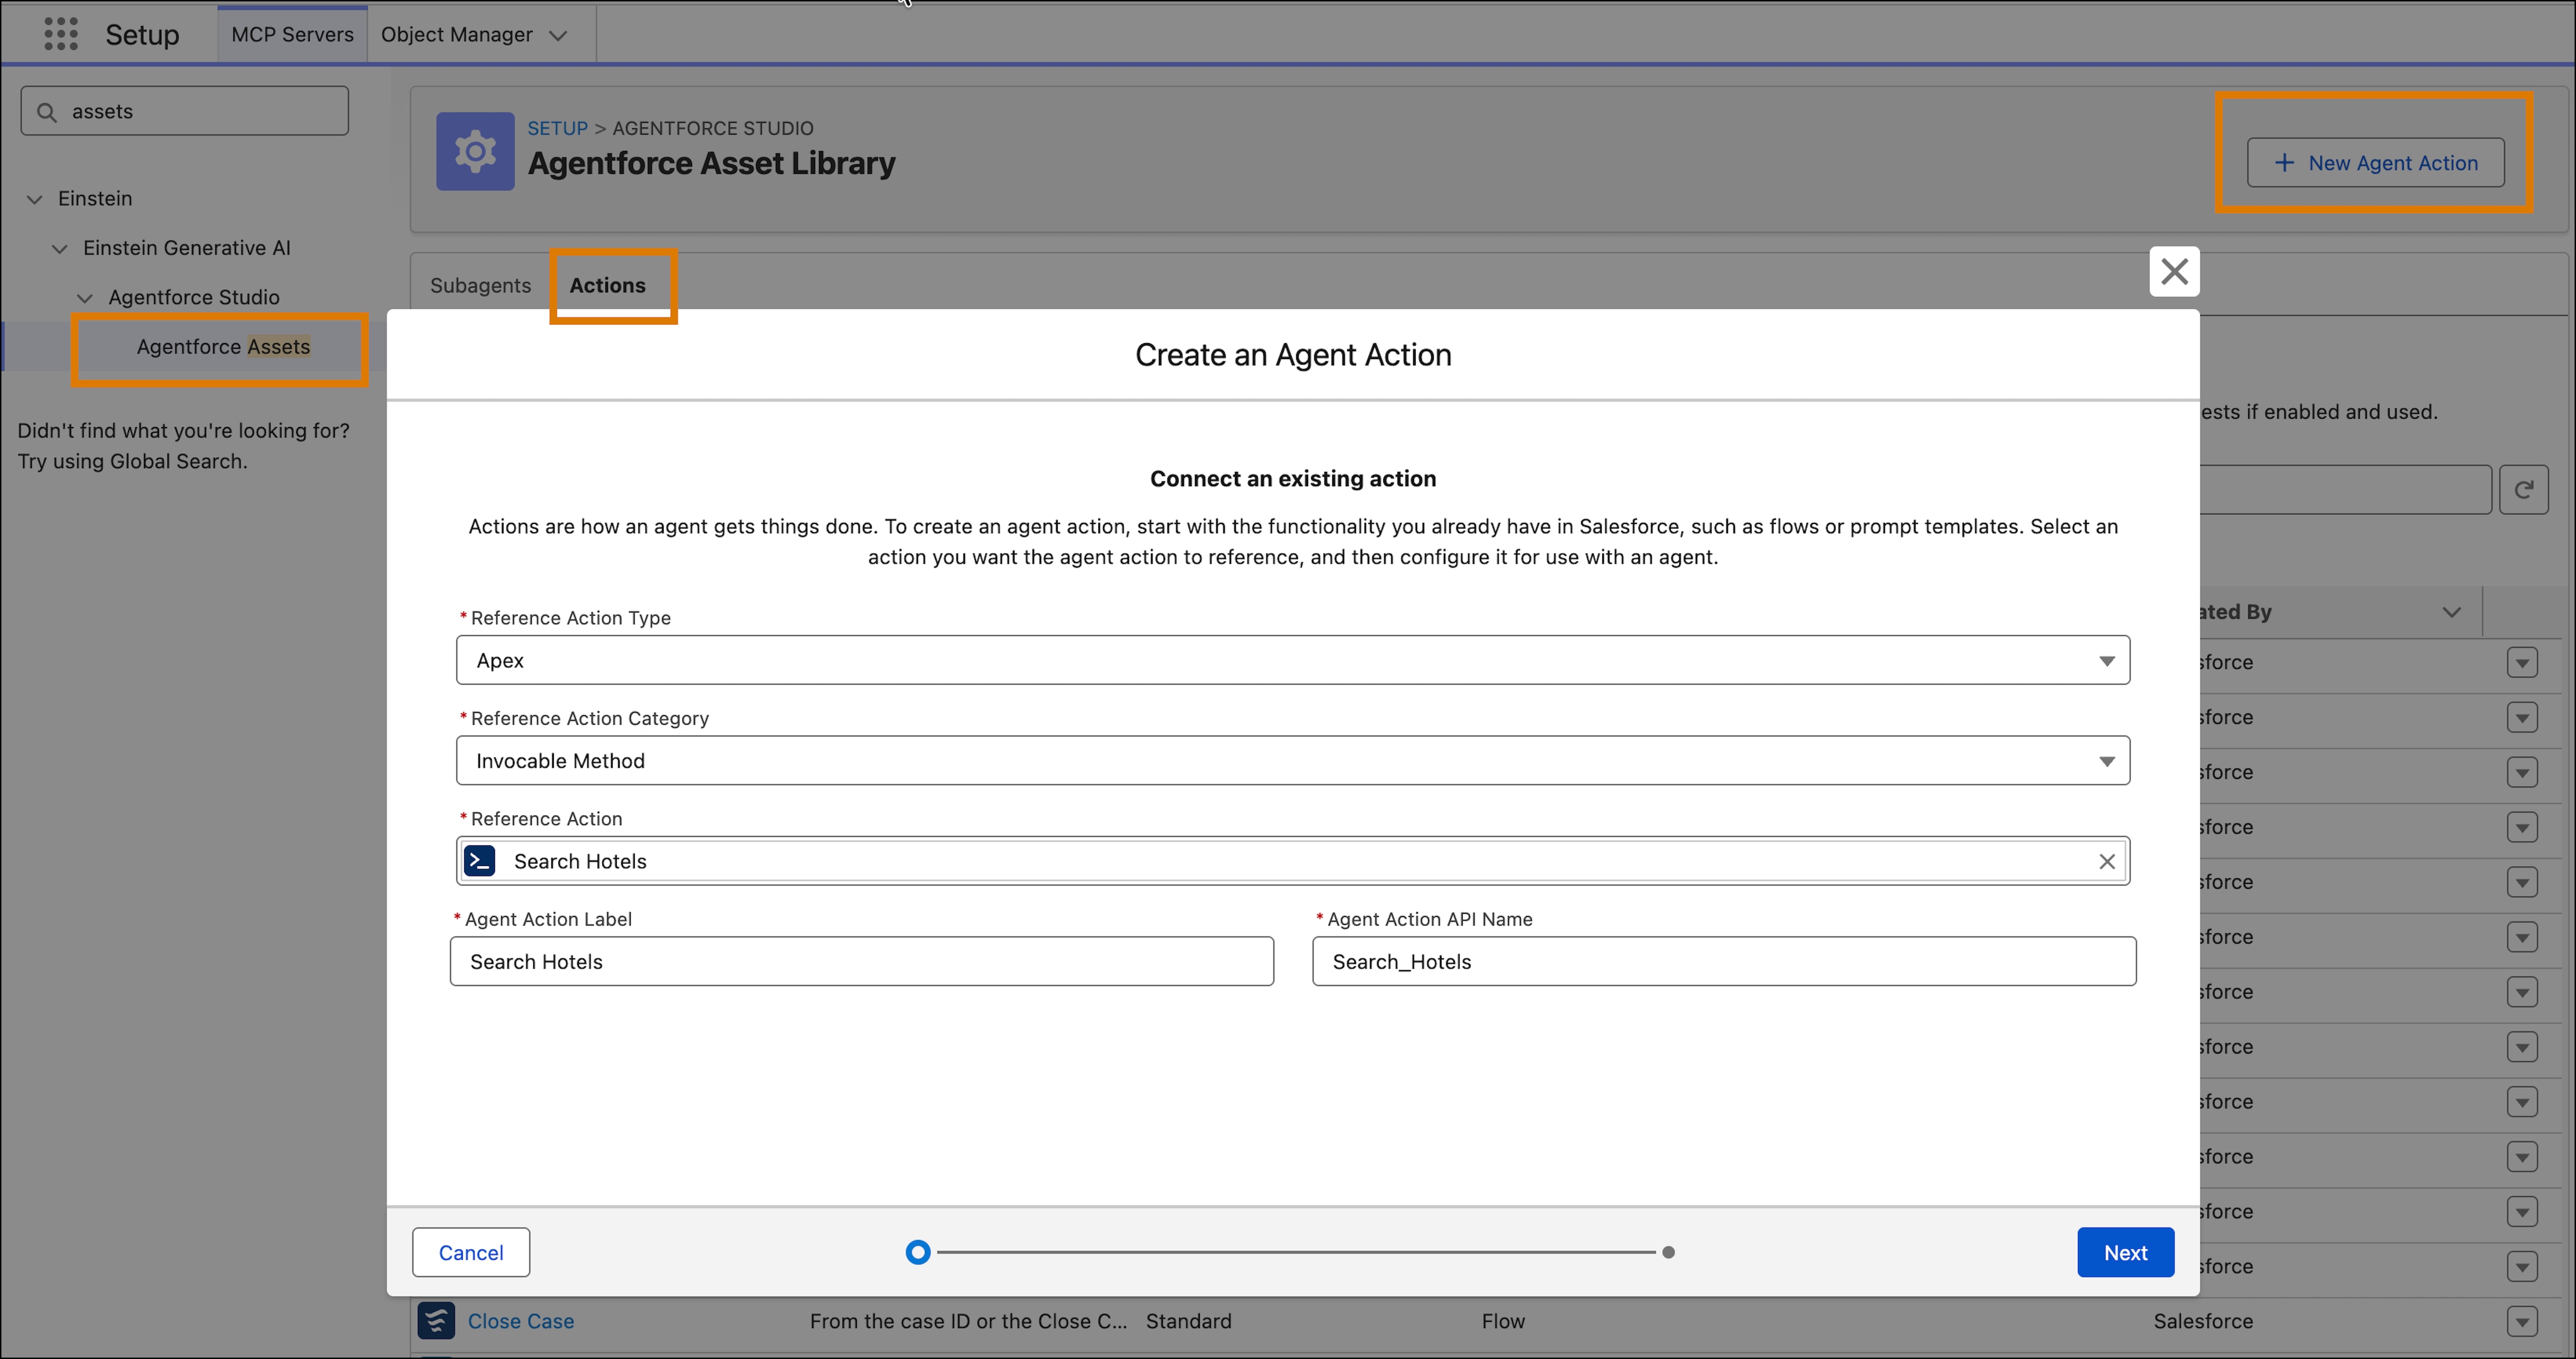
Task: Open the Object Manager tab
Action: coord(456,34)
